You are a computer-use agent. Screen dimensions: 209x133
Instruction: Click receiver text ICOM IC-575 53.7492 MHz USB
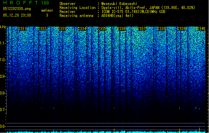134,12
